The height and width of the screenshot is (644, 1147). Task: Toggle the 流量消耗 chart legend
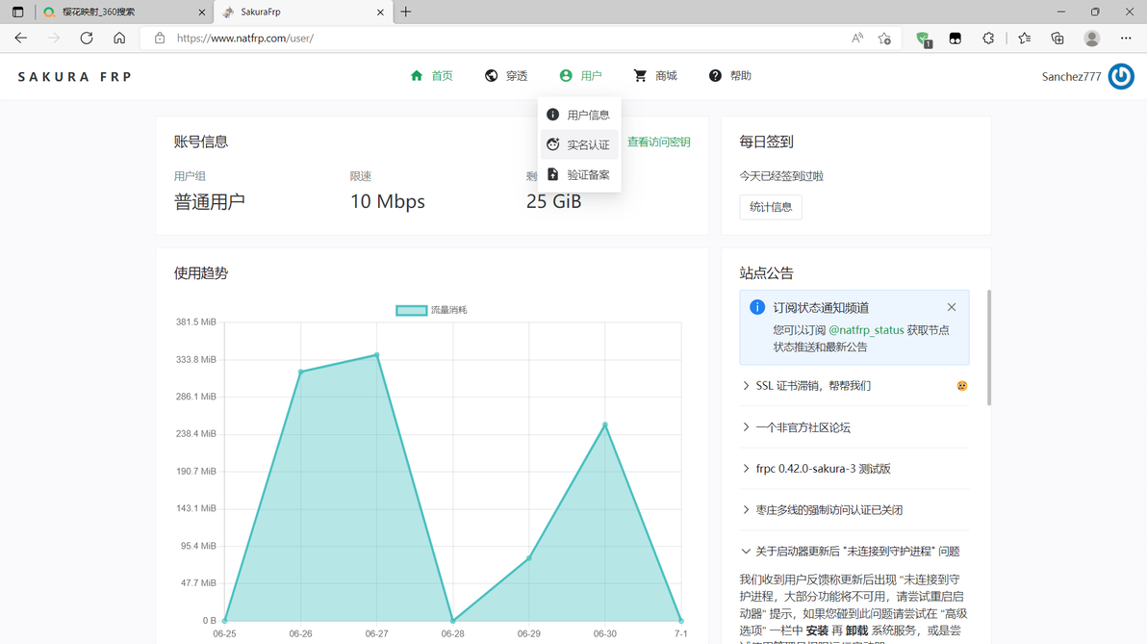click(x=432, y=310)
